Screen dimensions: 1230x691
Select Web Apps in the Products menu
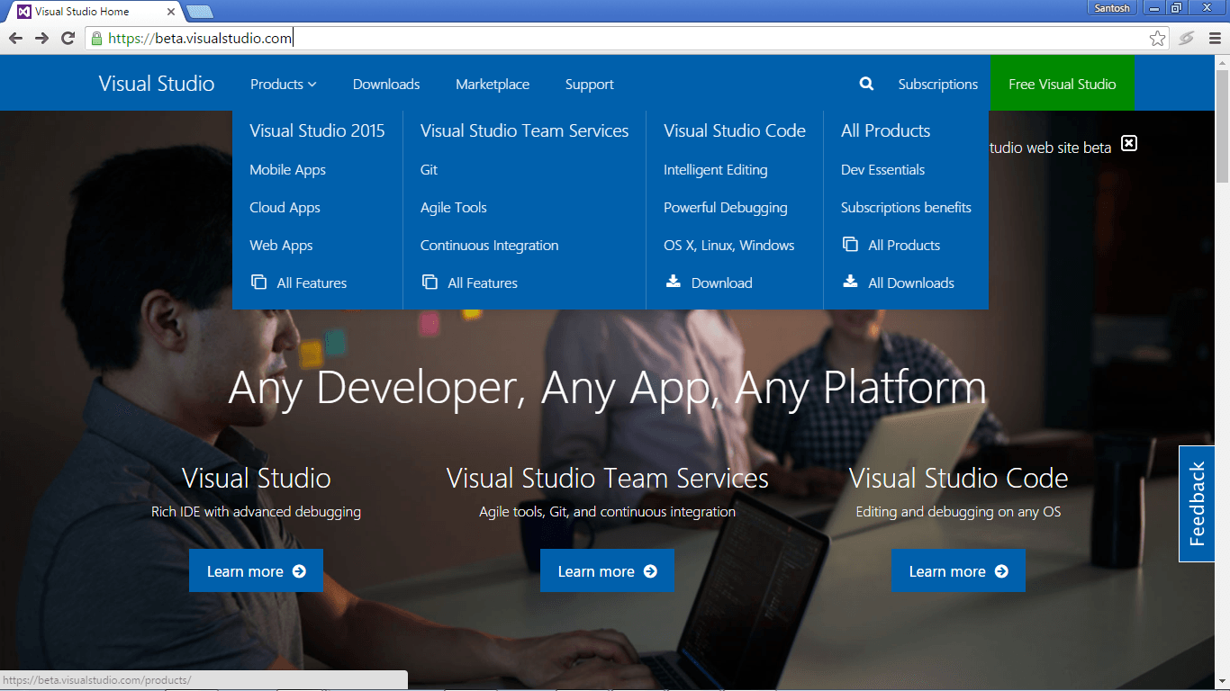click(281, 246)
